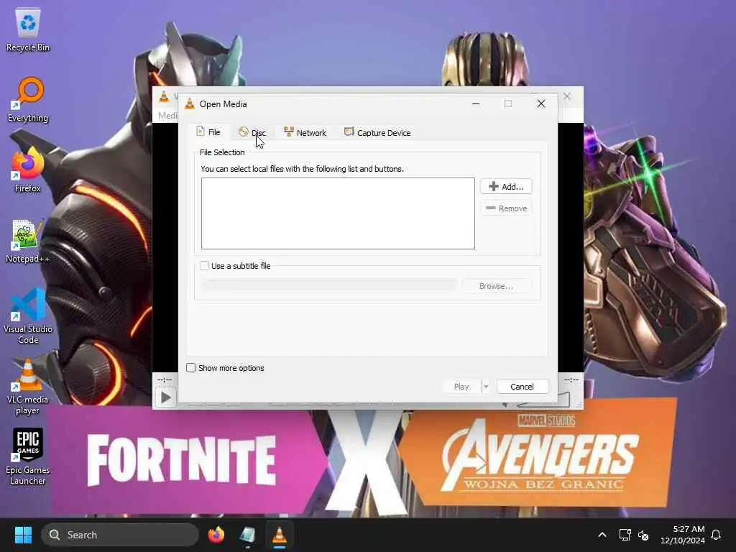Close the Open Media dialog window
This screenshot has width=736, height=552.
pyautogui.click(x=541, y=103)
